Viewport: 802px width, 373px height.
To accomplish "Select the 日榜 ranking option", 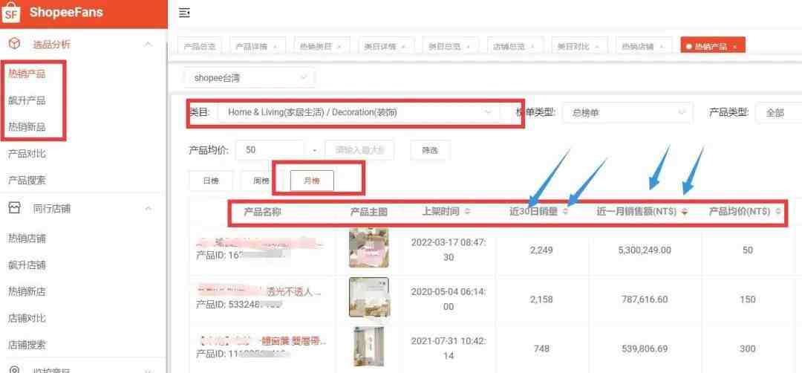I will (x=211, y=181).
